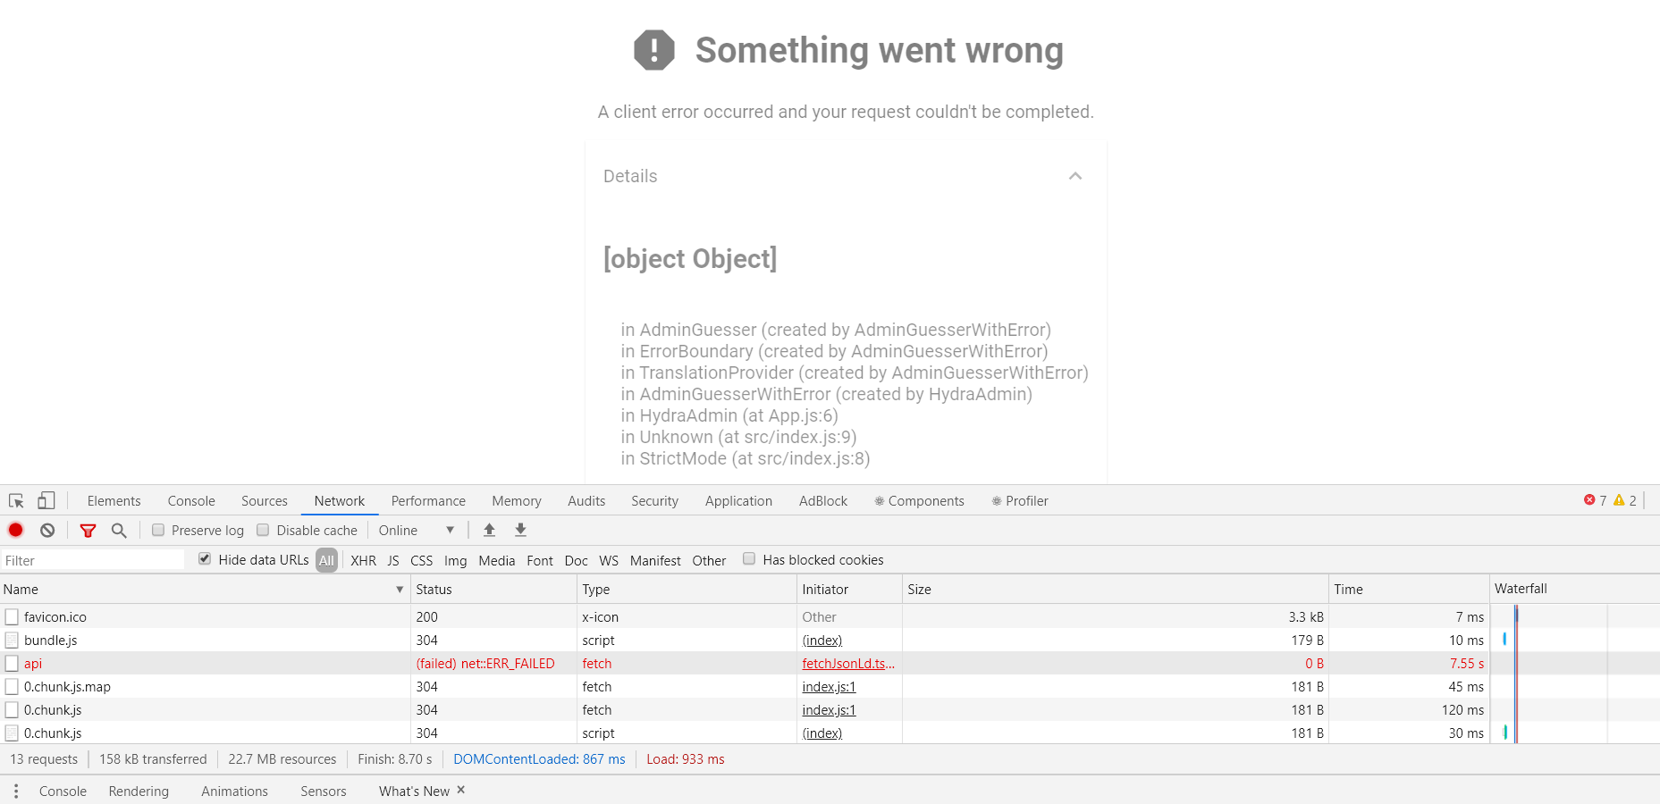This screenshot has width=1660, height=804.
Task: Enable the Disable cache checkbox
Action: tap(263, 530)
